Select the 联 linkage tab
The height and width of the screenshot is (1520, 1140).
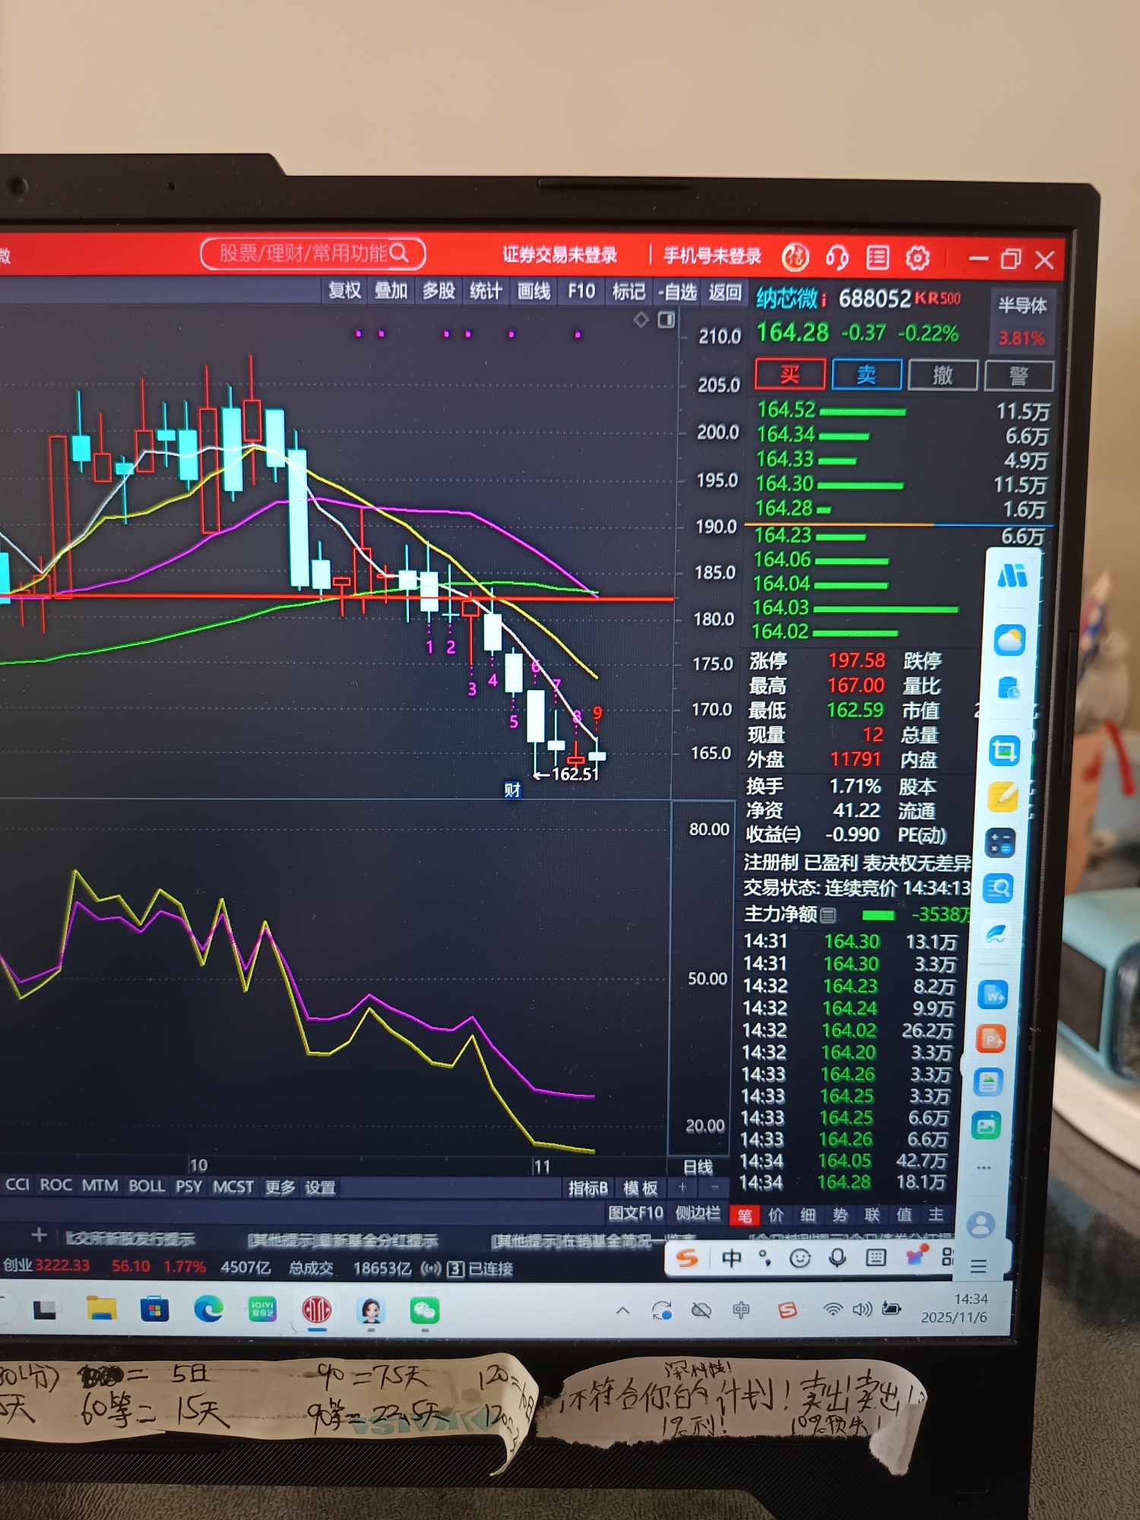coord(872,1215)
